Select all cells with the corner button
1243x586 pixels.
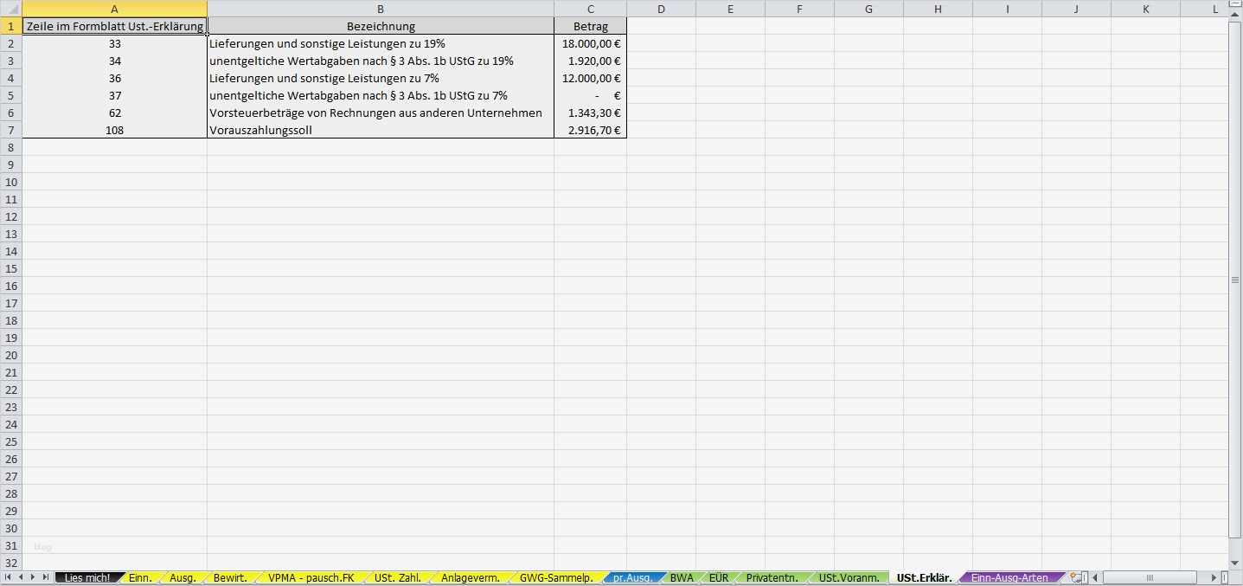coord(12,9)
